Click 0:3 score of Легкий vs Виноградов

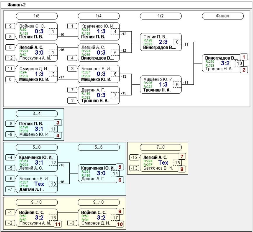click(101, 53)
